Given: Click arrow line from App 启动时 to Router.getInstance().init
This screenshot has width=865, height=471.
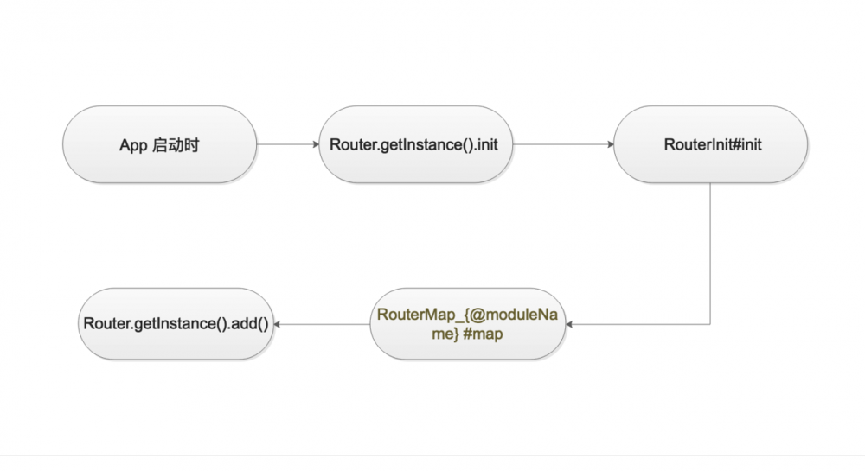Looking at the screenshot, I should coord(287,144).
